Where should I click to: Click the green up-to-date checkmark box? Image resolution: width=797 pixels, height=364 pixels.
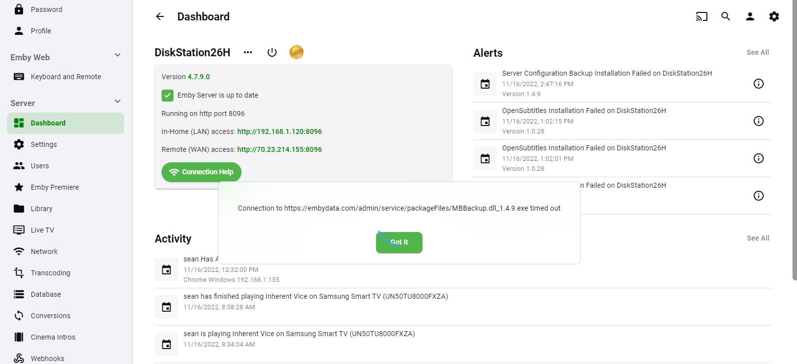(x=168, y=95)
